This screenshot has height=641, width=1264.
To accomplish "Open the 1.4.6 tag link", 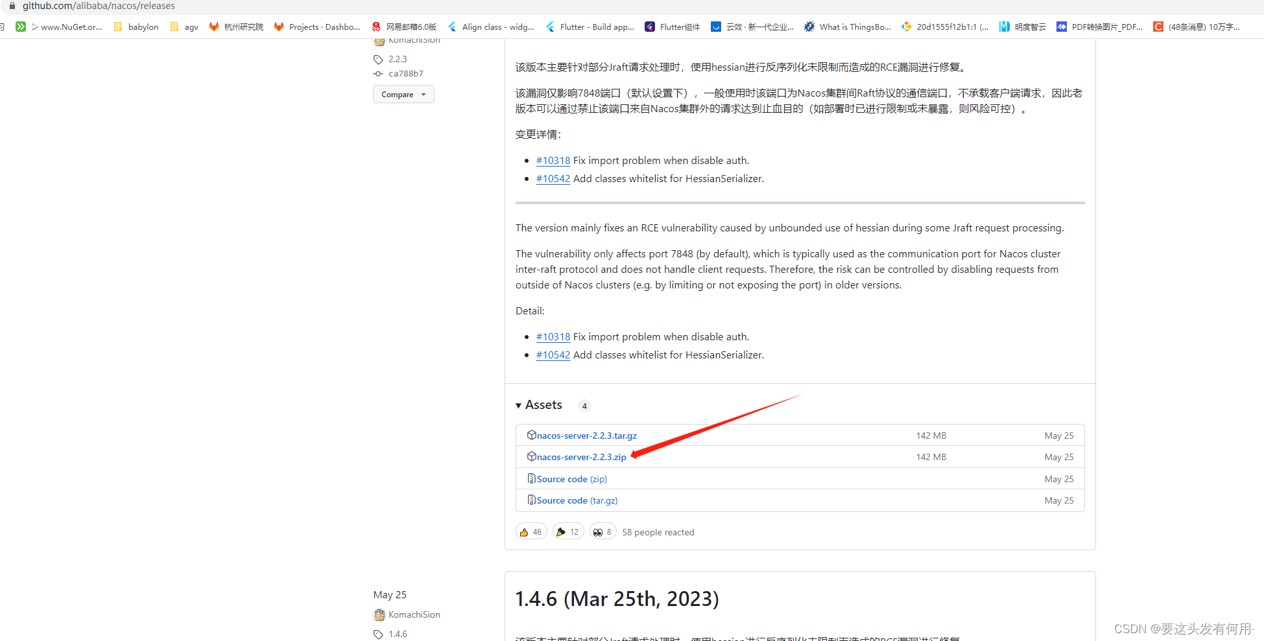I will (x=398, y=634).
